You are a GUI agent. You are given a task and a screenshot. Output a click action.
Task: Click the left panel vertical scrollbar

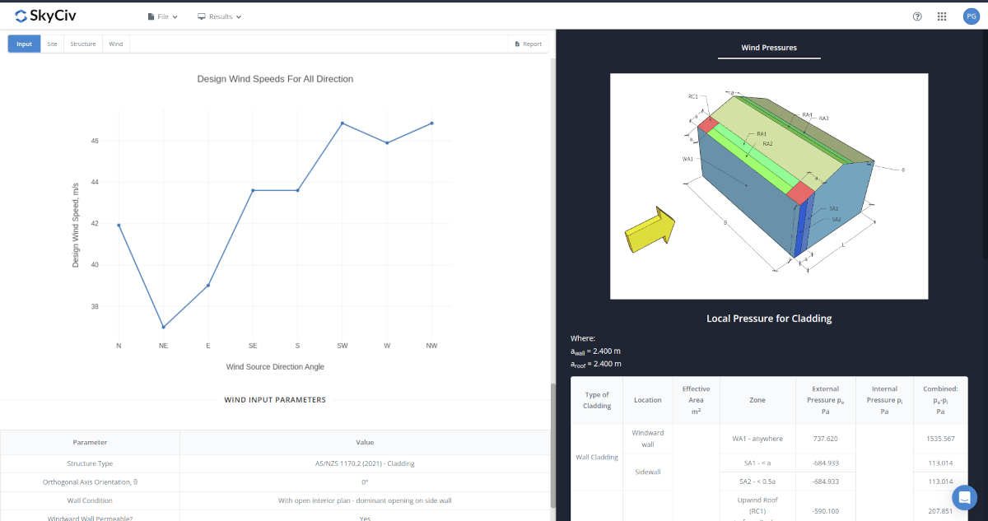[552, 444]
